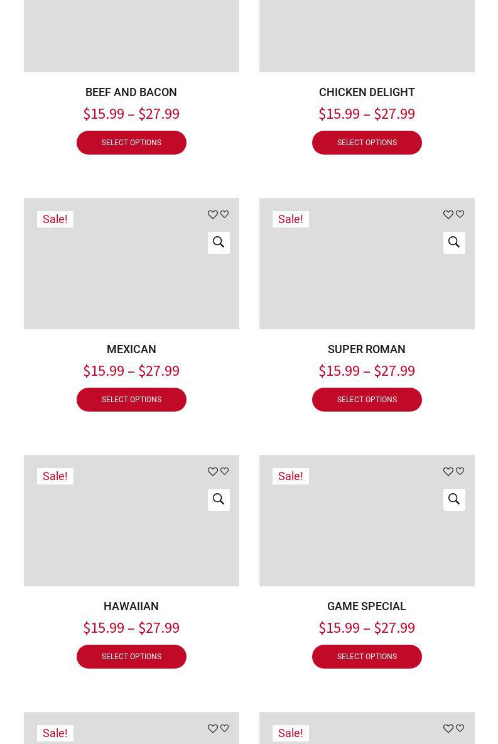Select options for Beef and Bacon
Viewport: 498px width, 744px height.
[x=131, y=143]
